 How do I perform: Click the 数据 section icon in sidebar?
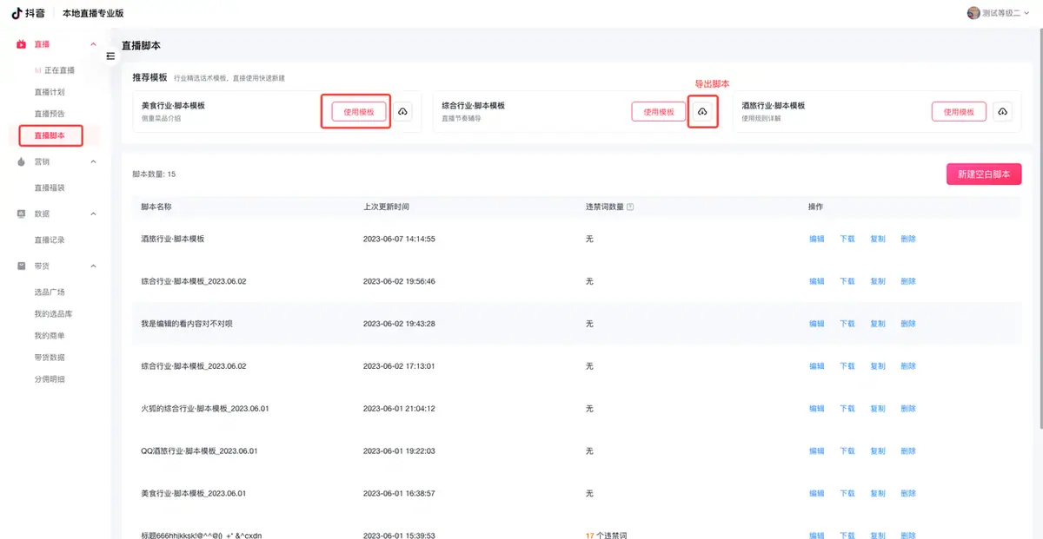[21, 214]
